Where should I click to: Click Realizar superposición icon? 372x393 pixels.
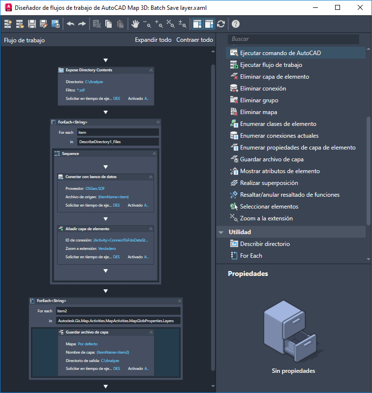[x=234, y=182]
